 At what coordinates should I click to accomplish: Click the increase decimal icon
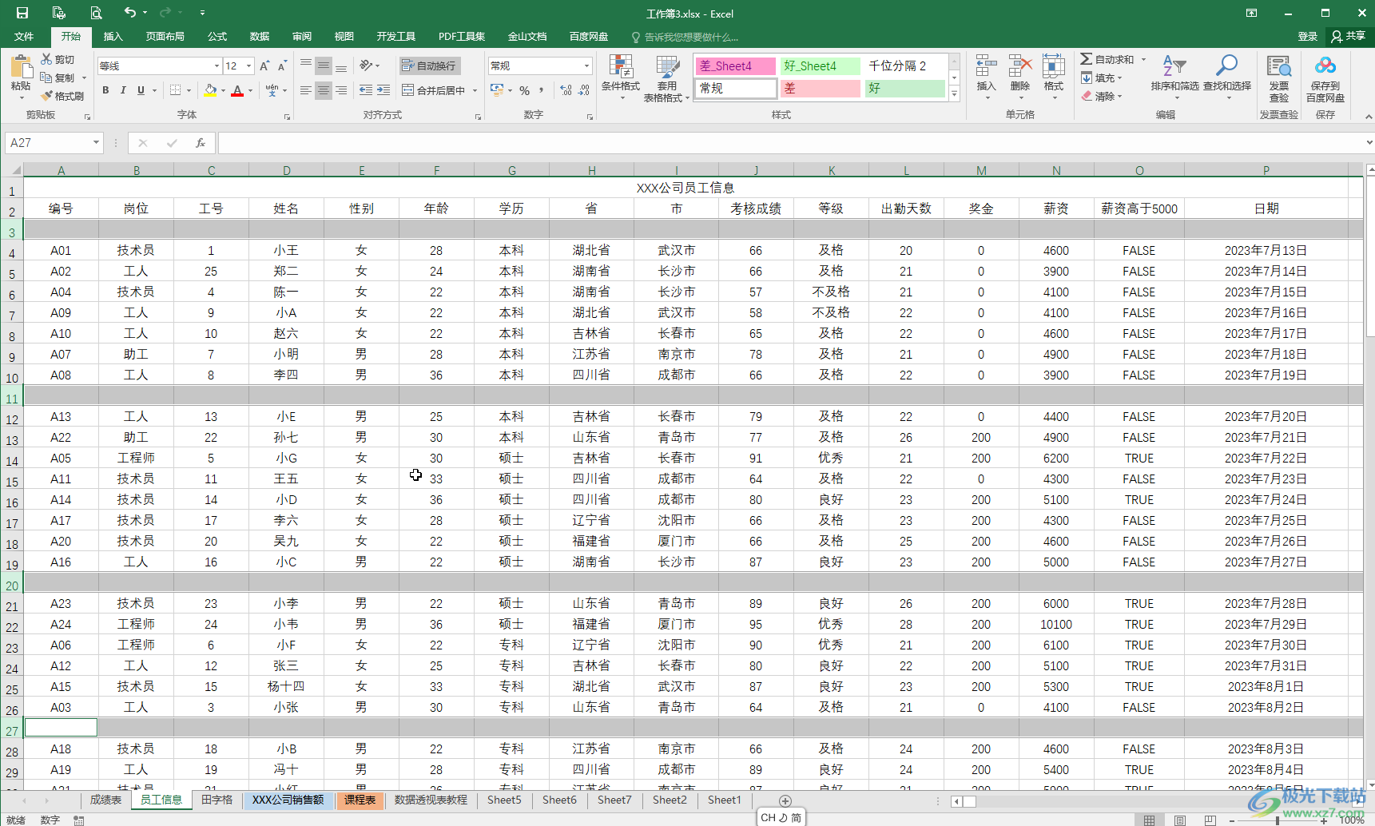[x=566, y=90]
